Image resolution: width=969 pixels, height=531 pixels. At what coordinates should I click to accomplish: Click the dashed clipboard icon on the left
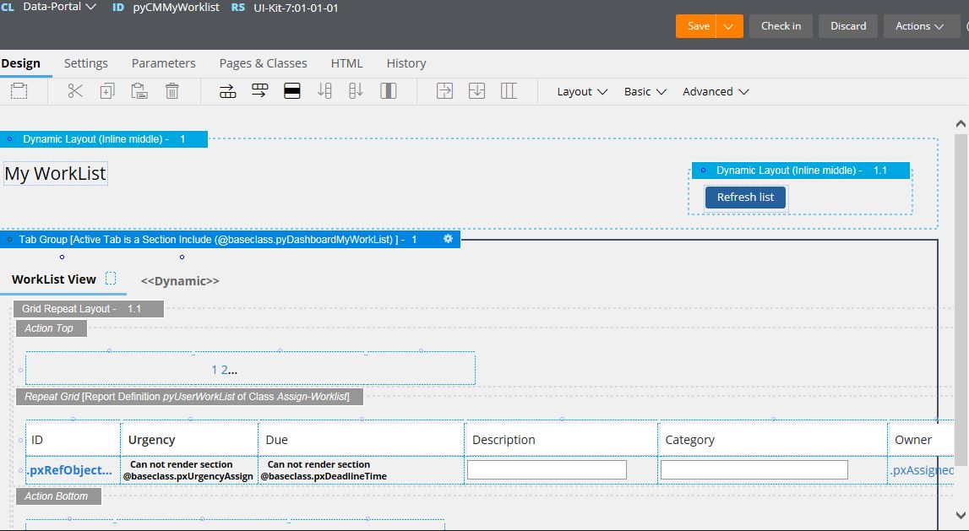coord(21,91)
